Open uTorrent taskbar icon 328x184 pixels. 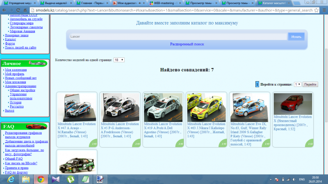click(x=71, y=179)
